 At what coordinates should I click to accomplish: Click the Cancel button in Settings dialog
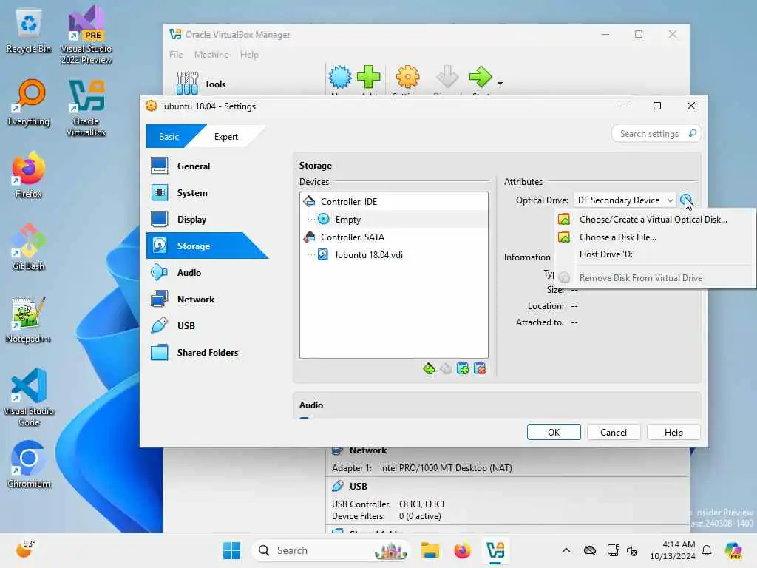(614, 432)
